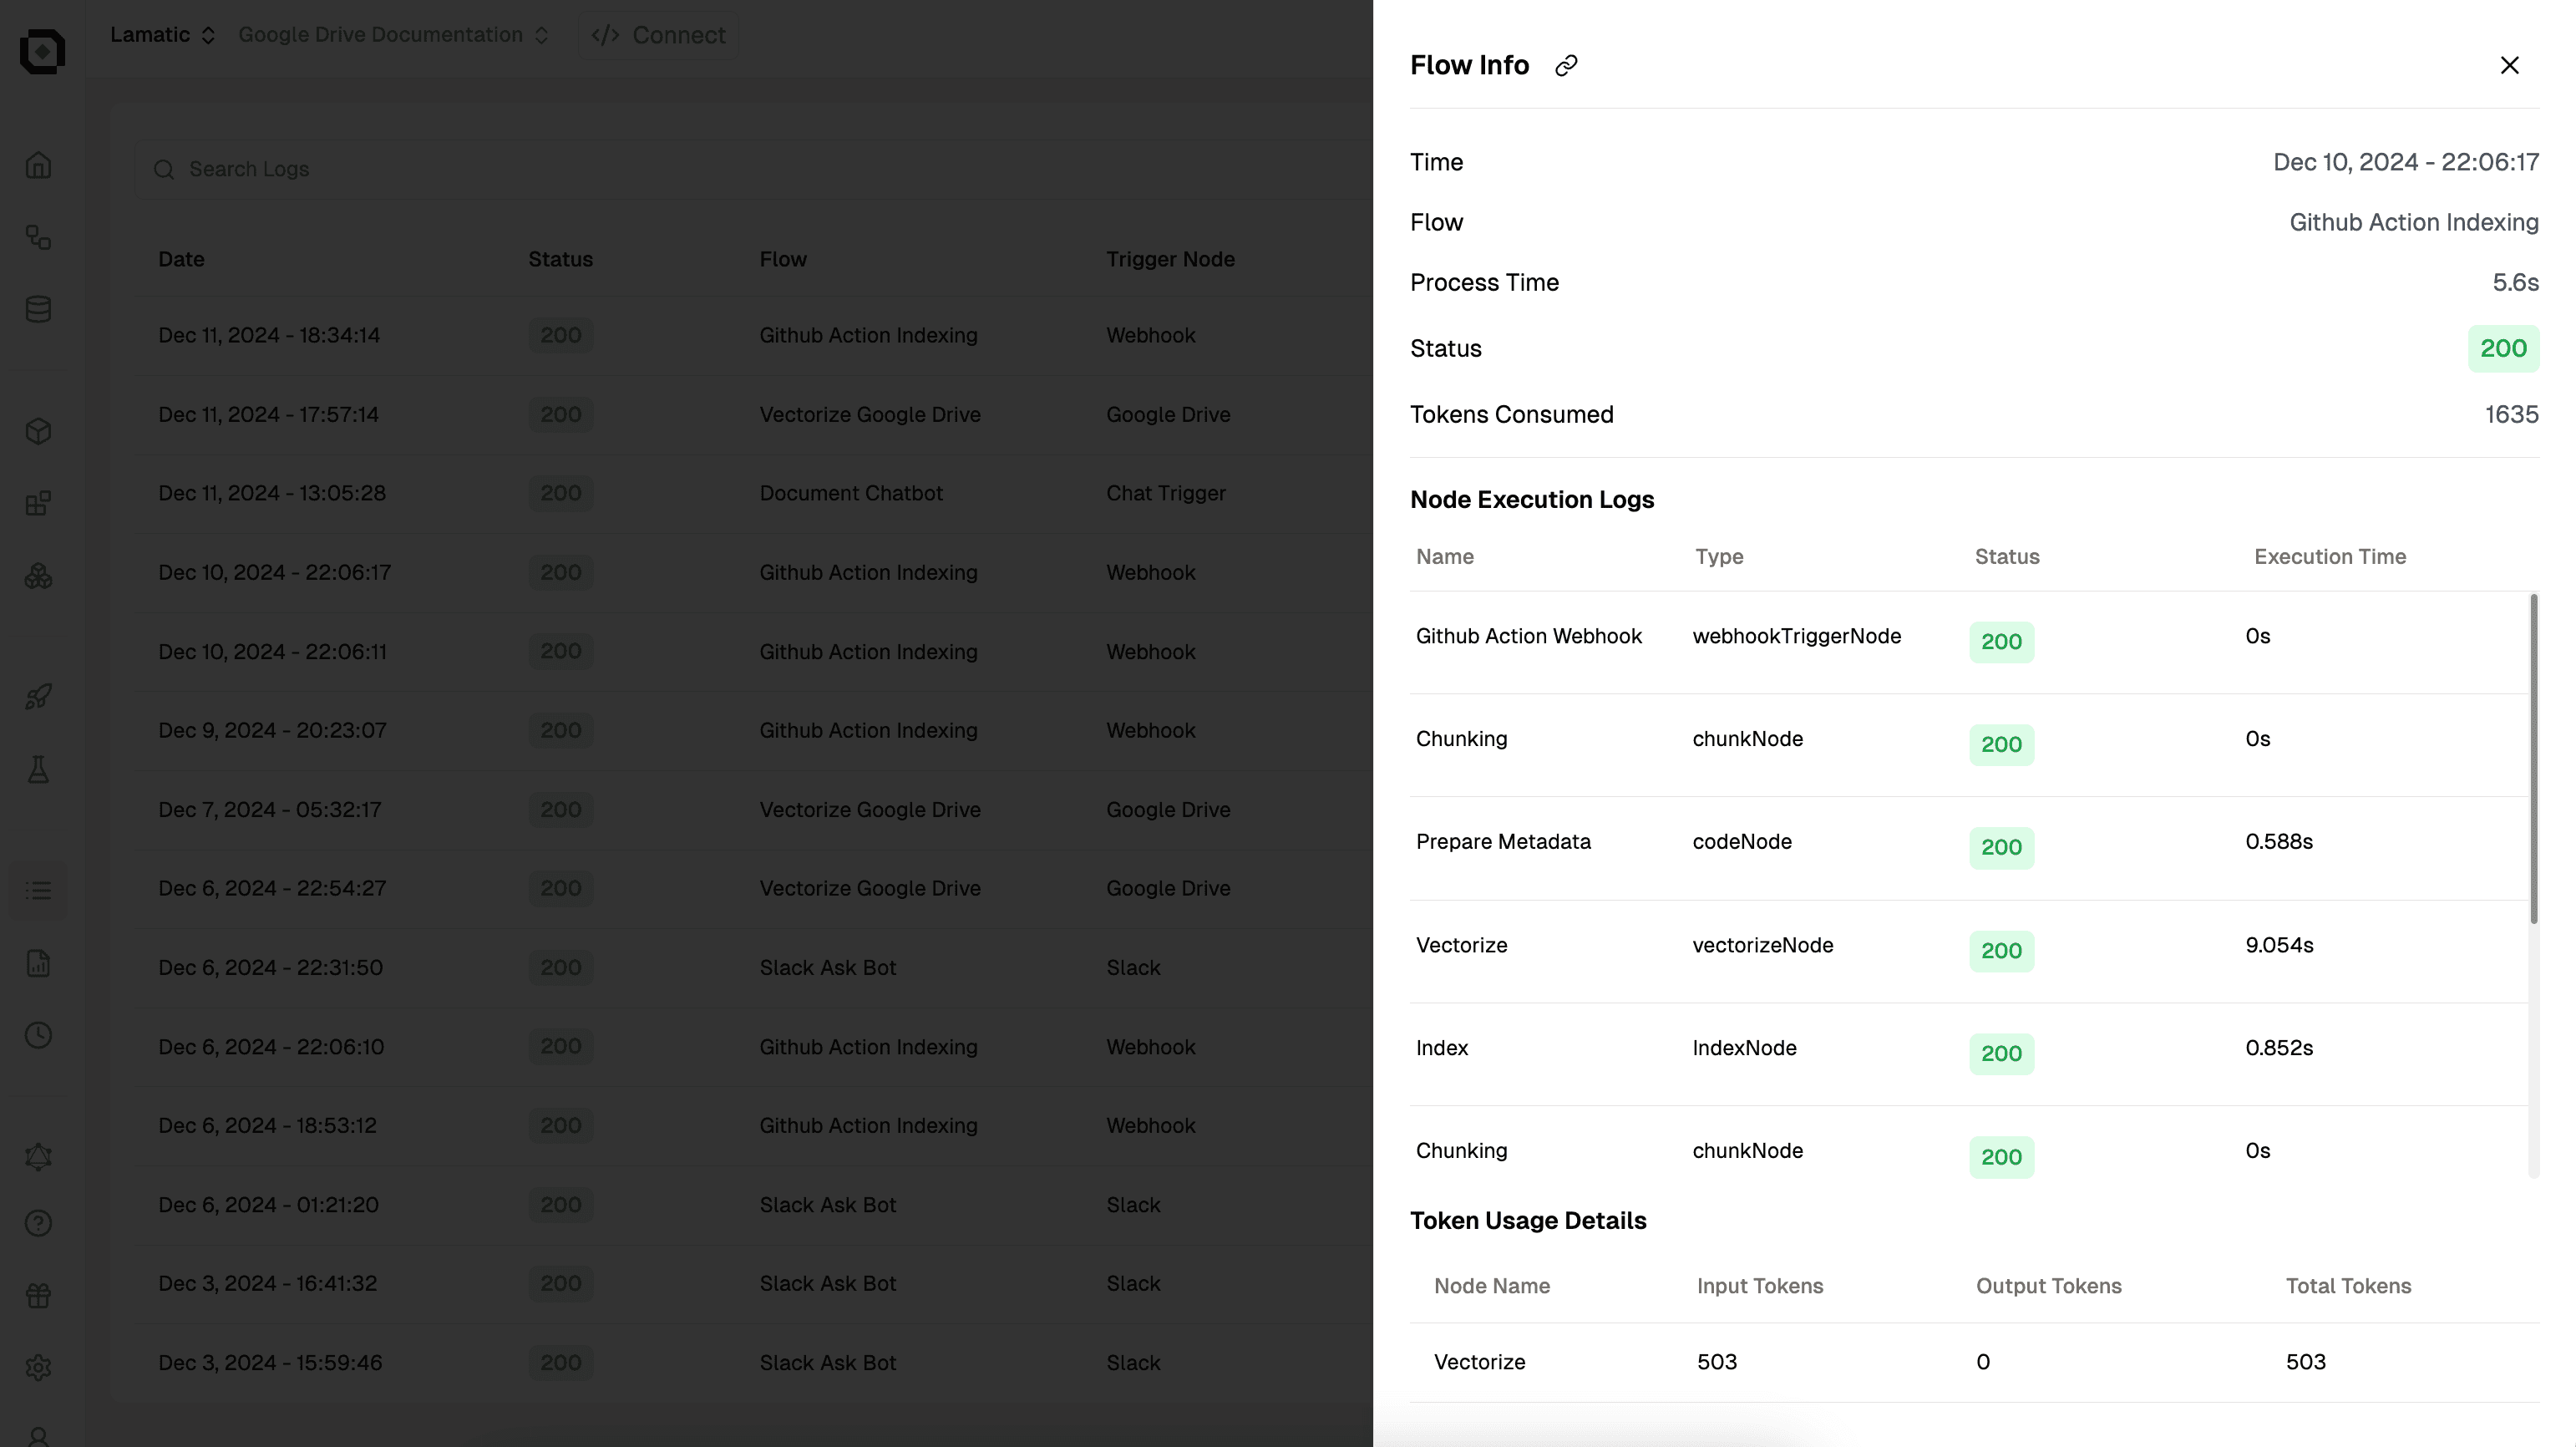Click the 0.852s execution time value
Image resolution: width=2576 pixels, height=1447 pixels.
click(x=2279, y=1048)
